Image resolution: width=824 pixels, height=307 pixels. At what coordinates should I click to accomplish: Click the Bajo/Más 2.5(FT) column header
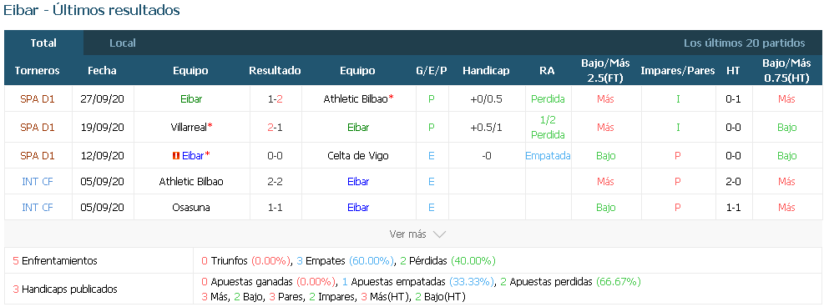605,71
